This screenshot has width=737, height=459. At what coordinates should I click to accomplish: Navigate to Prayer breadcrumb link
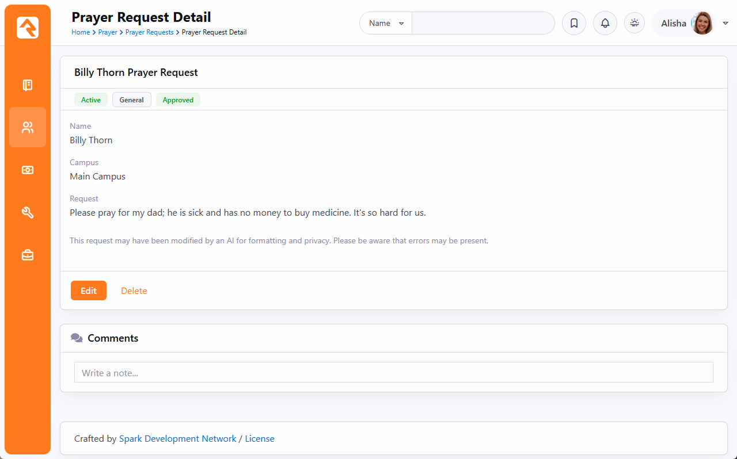coord(108,32)
